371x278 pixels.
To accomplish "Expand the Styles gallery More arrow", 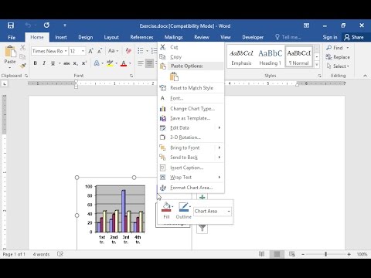I will (x=317, y=65).
